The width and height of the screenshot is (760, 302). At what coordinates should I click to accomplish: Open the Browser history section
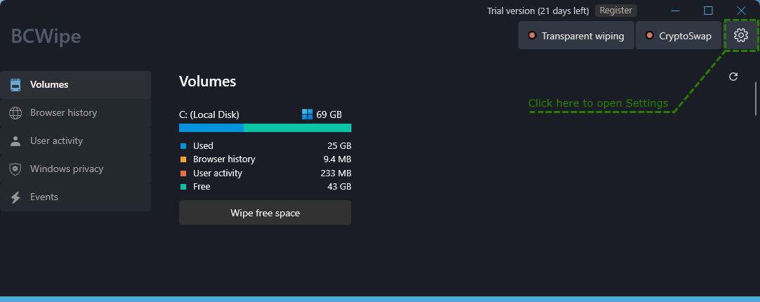(x=76, y=113)
